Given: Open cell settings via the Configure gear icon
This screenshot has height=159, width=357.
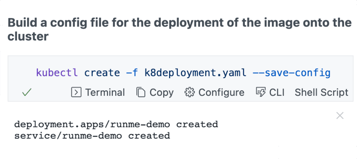Looking at the screenshot, I should click(190, 92).
